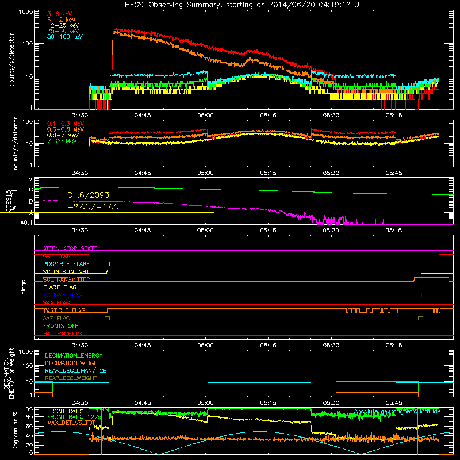Click the green 25-50 keV legend label

coord(63,31)
